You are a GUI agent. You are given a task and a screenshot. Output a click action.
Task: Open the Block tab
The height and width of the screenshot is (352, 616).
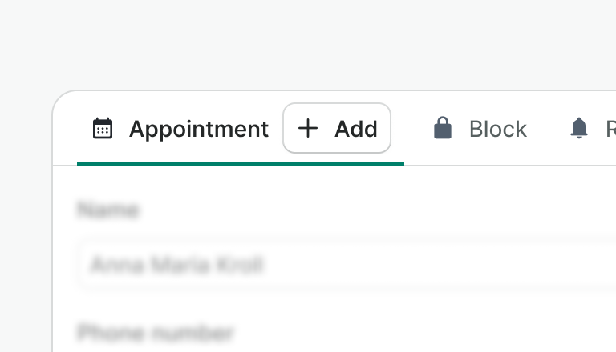click(x=480, y=129)
